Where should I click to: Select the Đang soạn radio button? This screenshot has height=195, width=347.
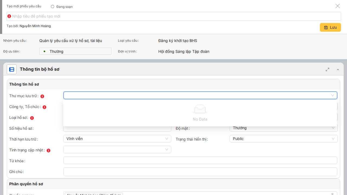coord(53,6)
